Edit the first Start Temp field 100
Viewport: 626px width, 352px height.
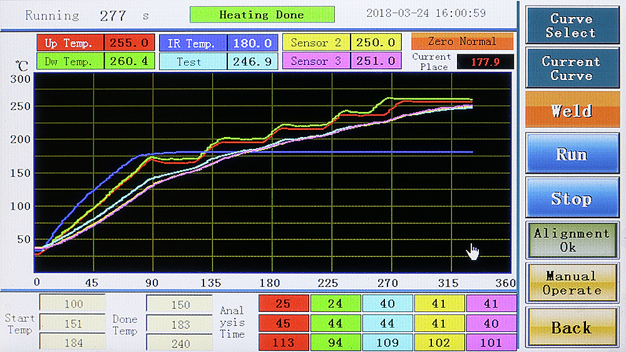(x=73, y=304)
